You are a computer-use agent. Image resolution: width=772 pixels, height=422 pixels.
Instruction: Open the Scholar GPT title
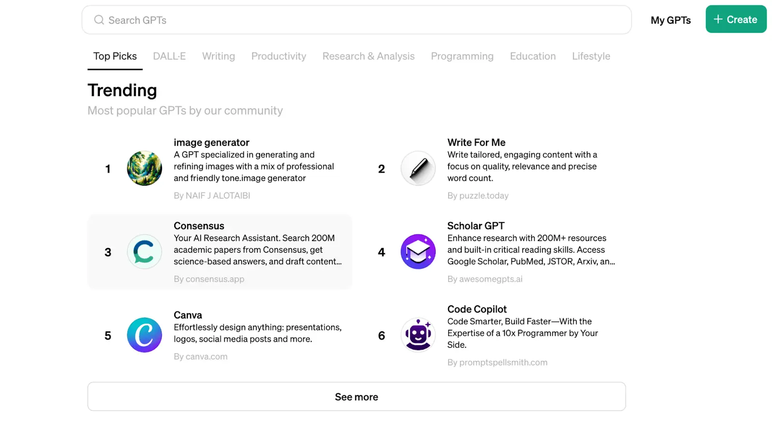(476, 226)
